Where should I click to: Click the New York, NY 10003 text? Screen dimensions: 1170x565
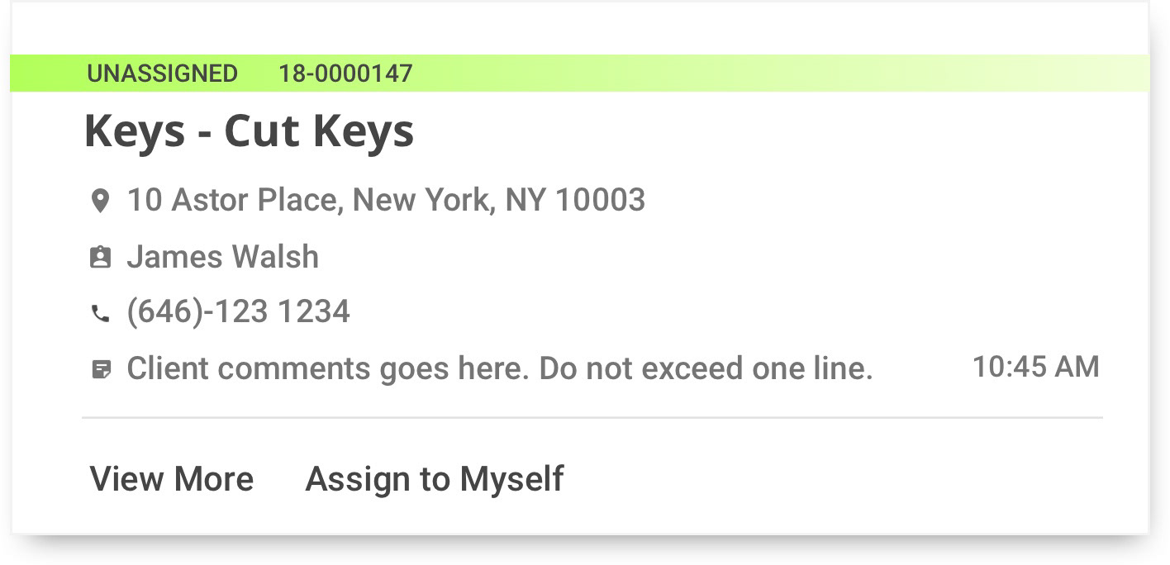[x=499, y=200]
